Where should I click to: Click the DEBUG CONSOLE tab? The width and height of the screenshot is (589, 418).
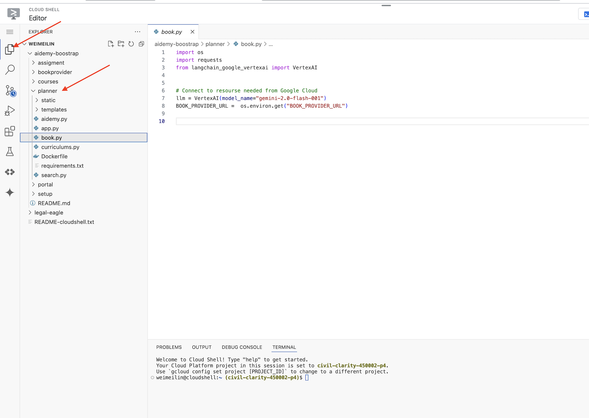241,347
